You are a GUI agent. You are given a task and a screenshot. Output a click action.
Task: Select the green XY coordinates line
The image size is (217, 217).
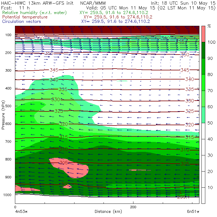point(114,13)
